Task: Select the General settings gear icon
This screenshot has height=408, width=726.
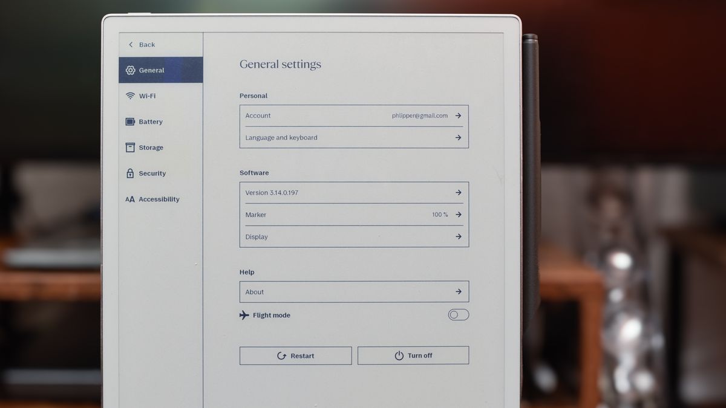Action: click(x=130, y=70)
